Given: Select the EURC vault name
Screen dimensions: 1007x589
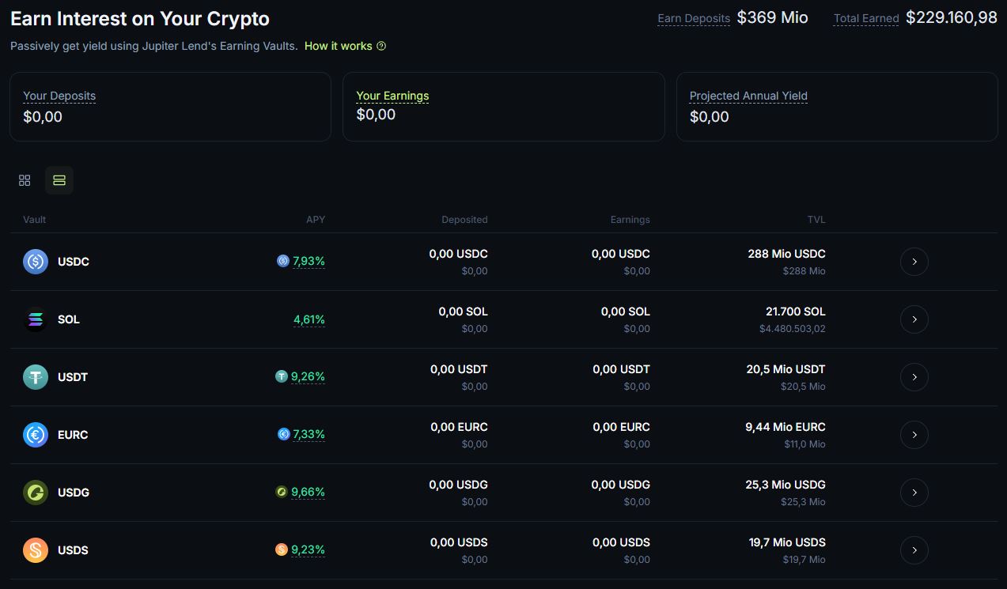Looking at the screenshot, I should [73, 435].
